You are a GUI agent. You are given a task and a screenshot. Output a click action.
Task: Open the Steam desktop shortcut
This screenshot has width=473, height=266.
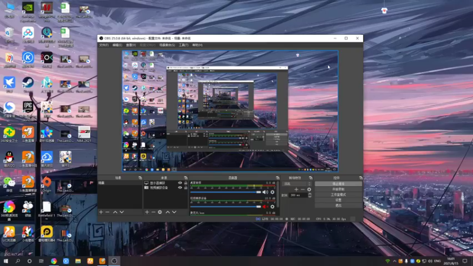(28, 85)
